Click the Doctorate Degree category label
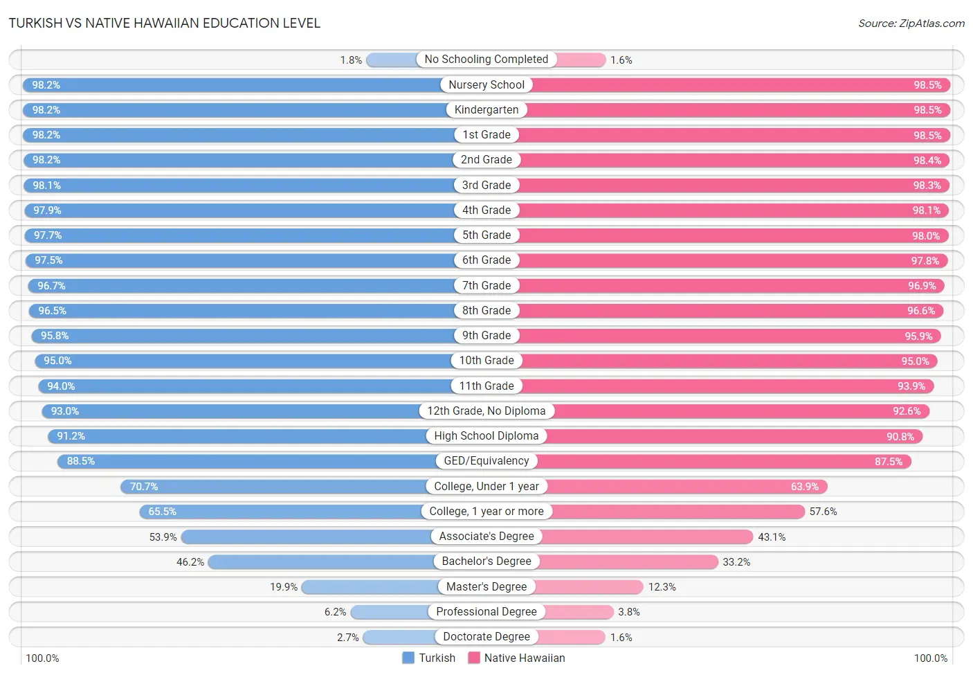This screenshot has height=675, width=973. tap(486, 637)
